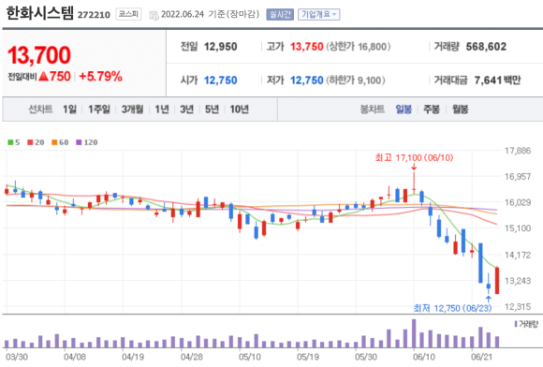Click the 시가 value 12,750
This screenshot has width=543, height=367.
tap(221, 81)
